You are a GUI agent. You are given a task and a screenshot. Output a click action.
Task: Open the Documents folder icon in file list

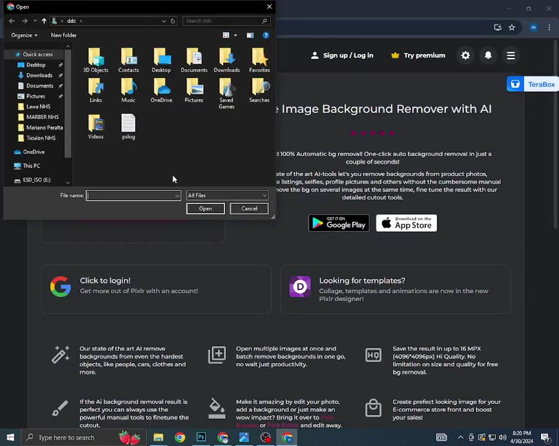(x=194, y=60)
